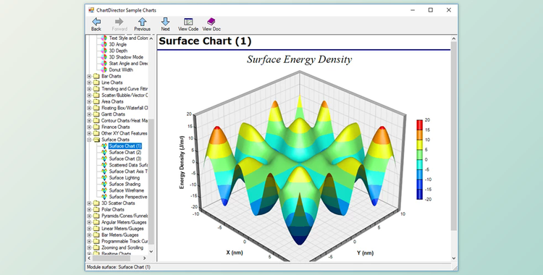The image size is (543, 275).
Task: Click tree panel horizontal scrollbar left arrow
Action: [89, 258]
